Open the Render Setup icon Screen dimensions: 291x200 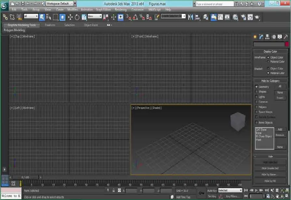pyautogui.click(x=243, y=17)
